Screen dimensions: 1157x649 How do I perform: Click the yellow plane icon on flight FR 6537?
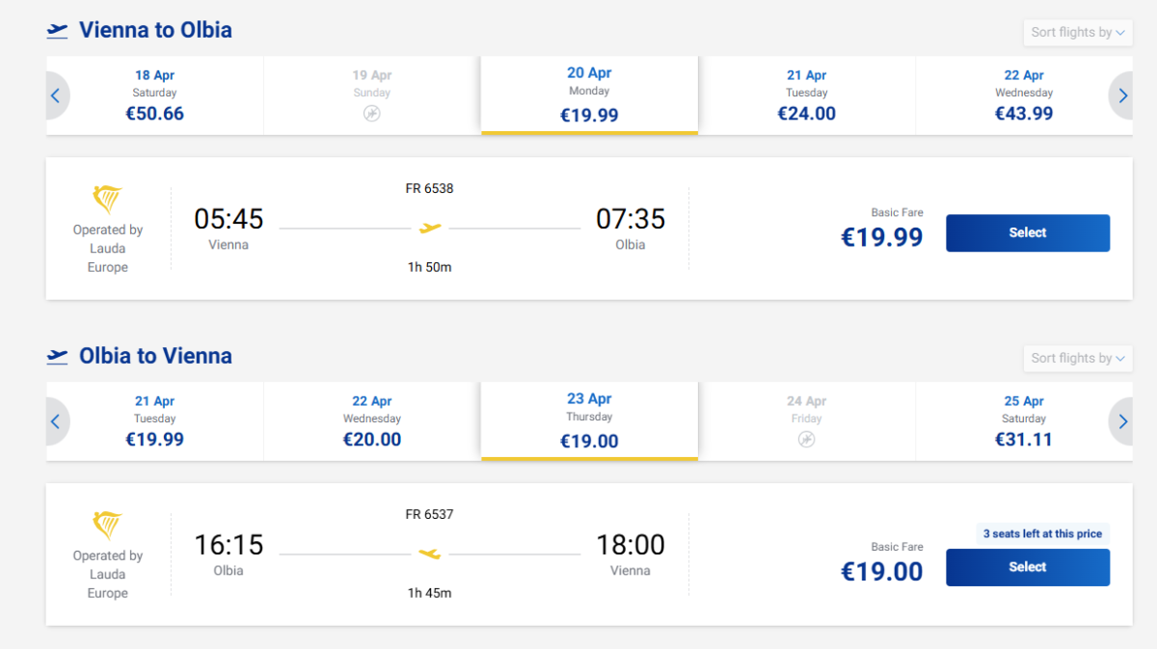[430, 554]
